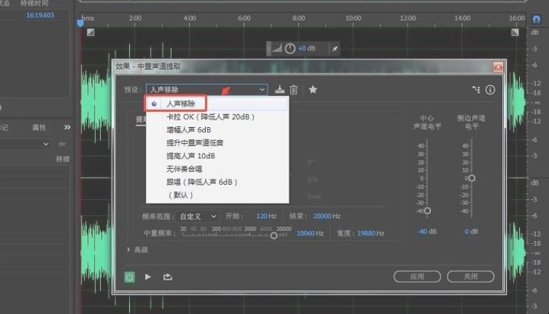Select 卡拉 OK 降低人声 20dB preset
The height and width of the screenshot is (314, 549).
point(218,117)
